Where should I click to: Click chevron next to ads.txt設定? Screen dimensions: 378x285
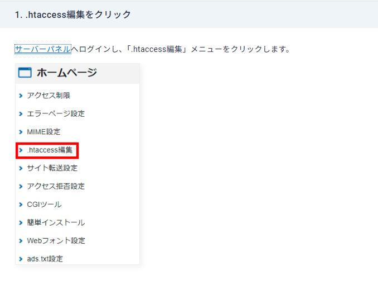[x=21, y=259]
